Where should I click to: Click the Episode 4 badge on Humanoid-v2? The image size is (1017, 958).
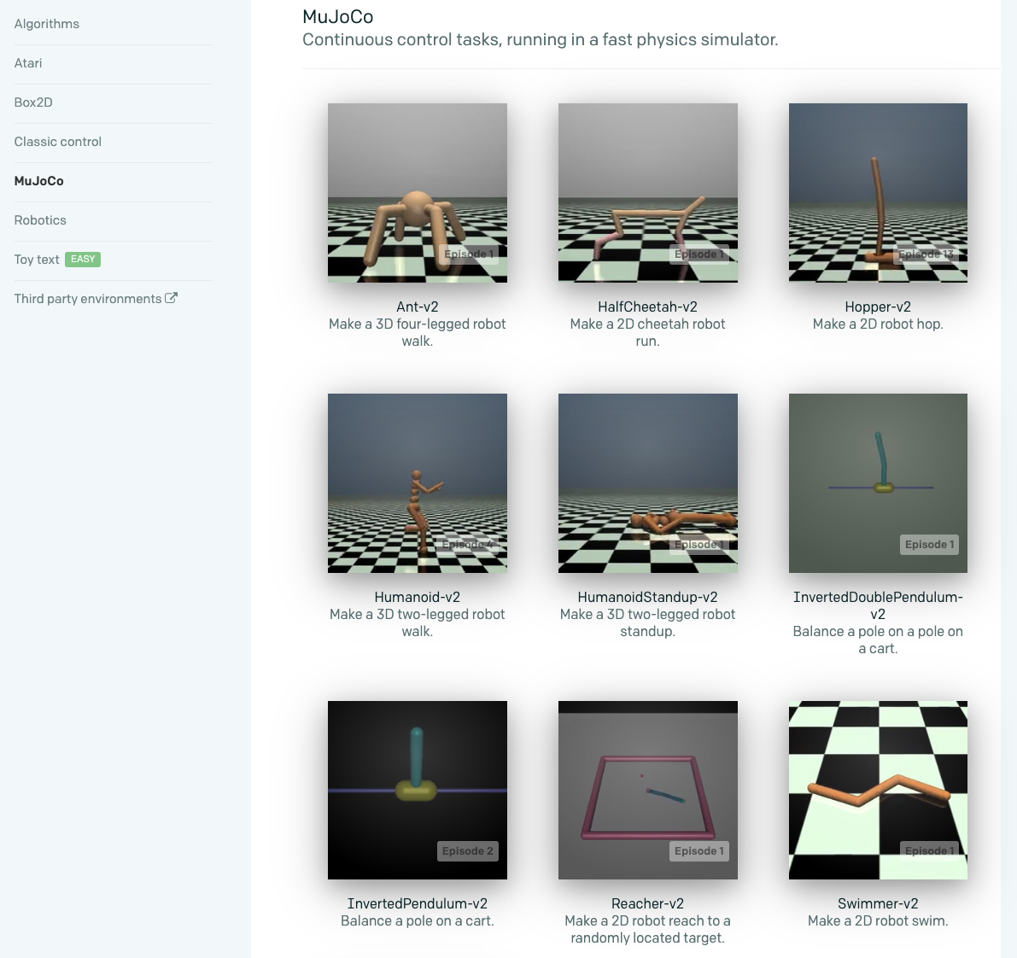pyautogui.click(x=469, y=545)
